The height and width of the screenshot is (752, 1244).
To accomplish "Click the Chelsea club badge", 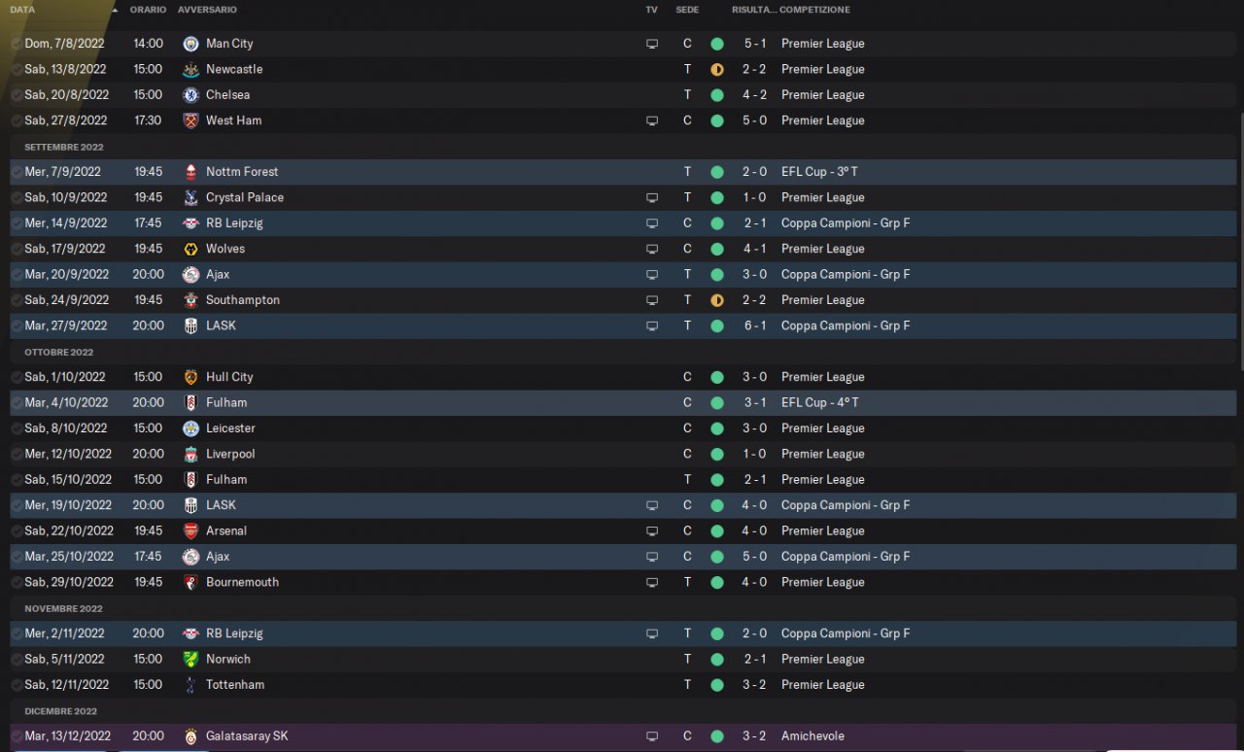I will coord(190,95).
